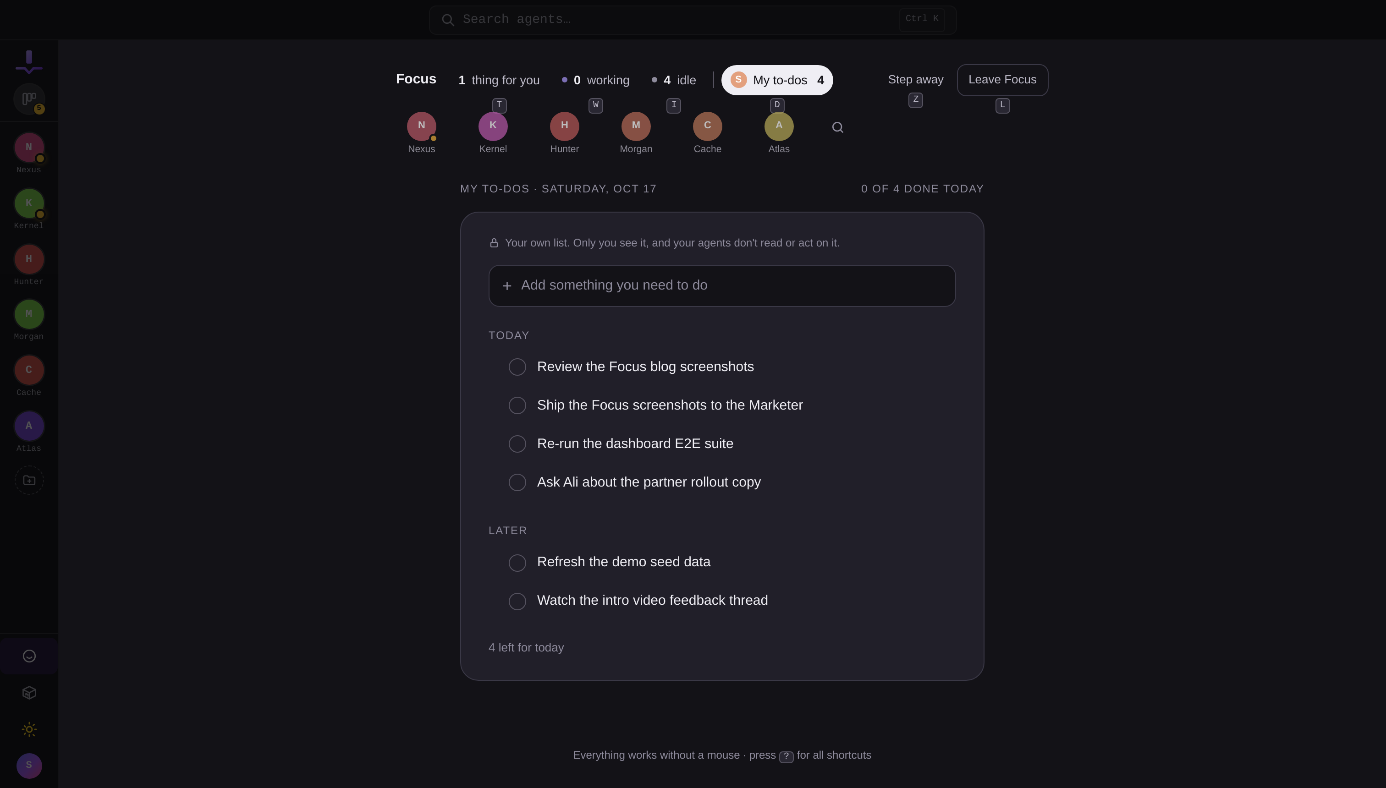Open Cache in the Focus agent row
The image size is (1386, 788).
[707, 126]
